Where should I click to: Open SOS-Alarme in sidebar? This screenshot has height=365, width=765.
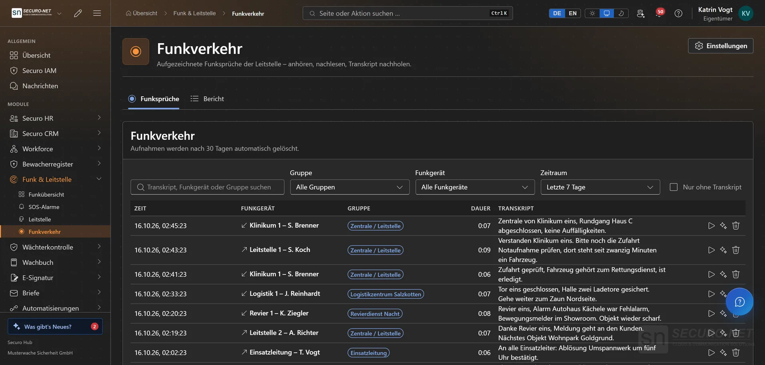coord(44,207)
